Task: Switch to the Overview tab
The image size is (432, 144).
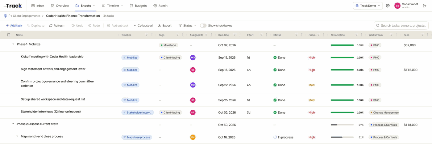Action: click(60, 6)
